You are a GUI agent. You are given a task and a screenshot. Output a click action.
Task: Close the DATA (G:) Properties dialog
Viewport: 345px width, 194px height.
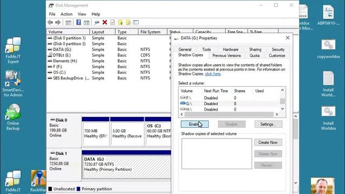[x=287, y=38]
